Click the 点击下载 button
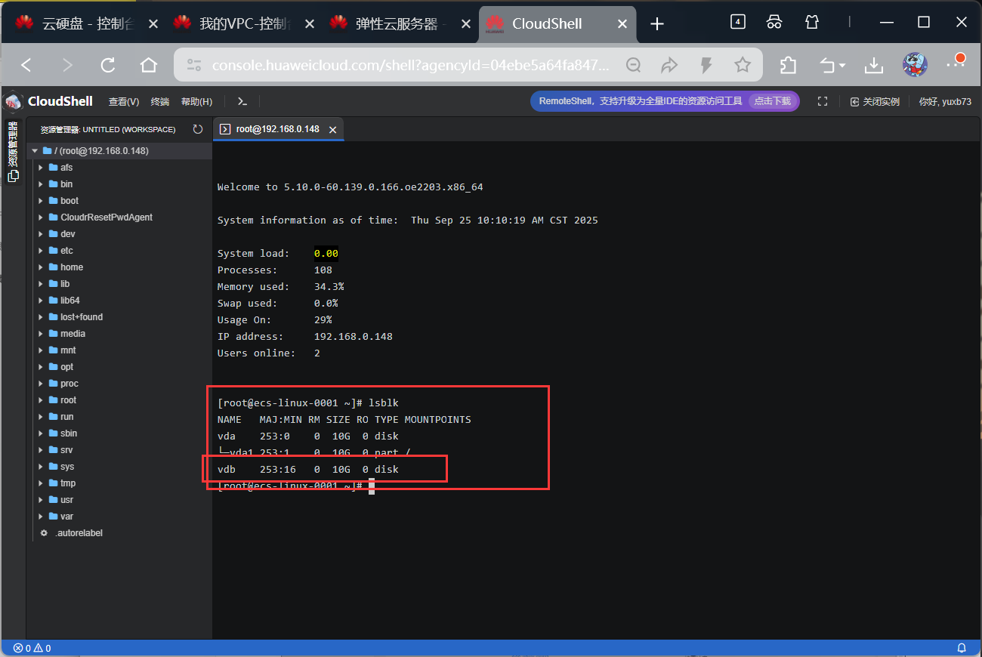The image size is (982, 657). 773,101
